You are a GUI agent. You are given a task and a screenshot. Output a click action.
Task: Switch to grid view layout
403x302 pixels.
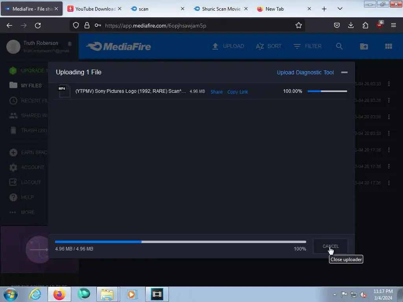[x=388, y=46]
